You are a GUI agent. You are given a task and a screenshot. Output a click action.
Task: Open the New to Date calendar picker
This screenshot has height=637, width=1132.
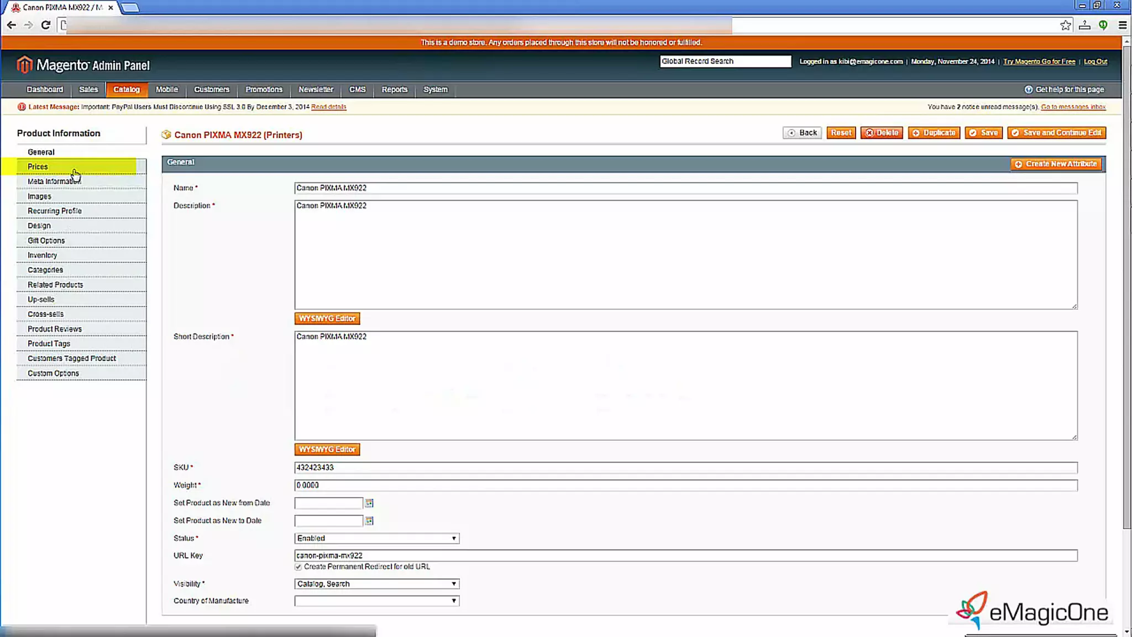369,521
